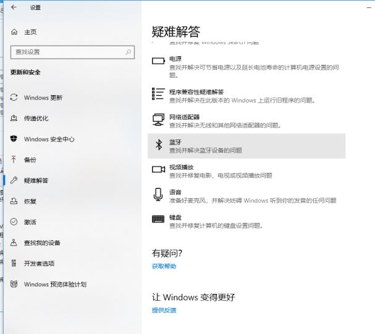Click the camera icon for 视频播放

(158, 169)
